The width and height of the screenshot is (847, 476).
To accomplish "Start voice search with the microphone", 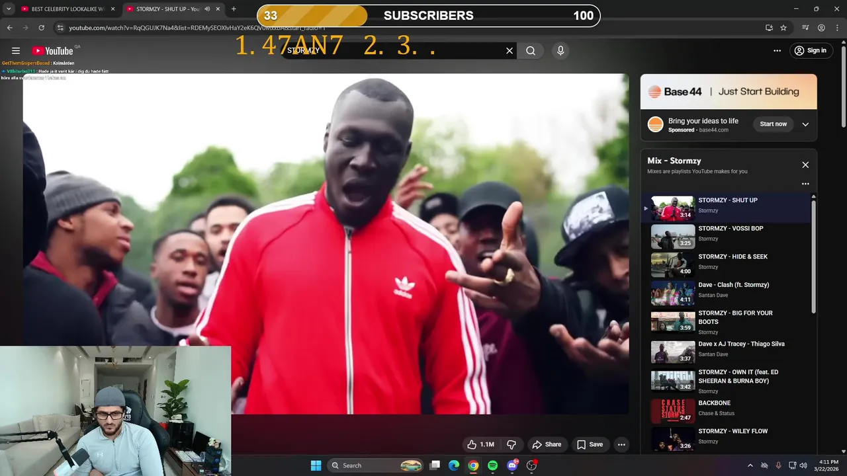I will pyautogui.click(x=560, y=51).
